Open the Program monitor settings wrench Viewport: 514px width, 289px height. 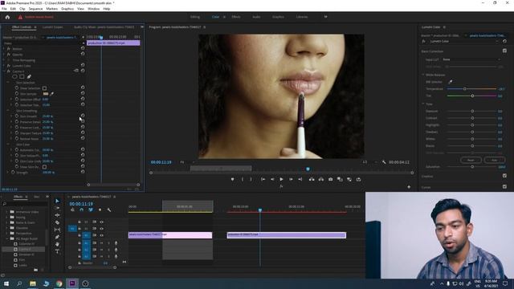[x=384, y=162]
